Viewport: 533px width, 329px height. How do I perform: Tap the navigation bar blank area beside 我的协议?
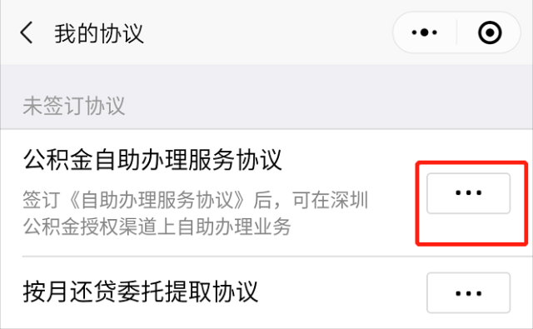click(268, 32)
